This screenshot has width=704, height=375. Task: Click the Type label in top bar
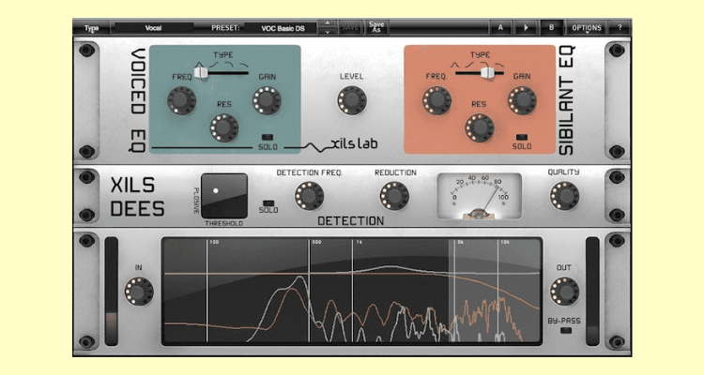tap(92, 28)
